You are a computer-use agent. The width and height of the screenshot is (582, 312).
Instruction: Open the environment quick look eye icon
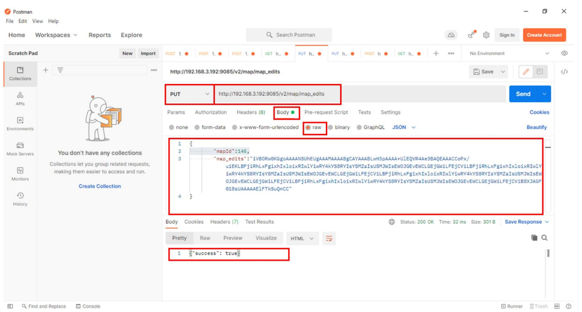[564, 54]
